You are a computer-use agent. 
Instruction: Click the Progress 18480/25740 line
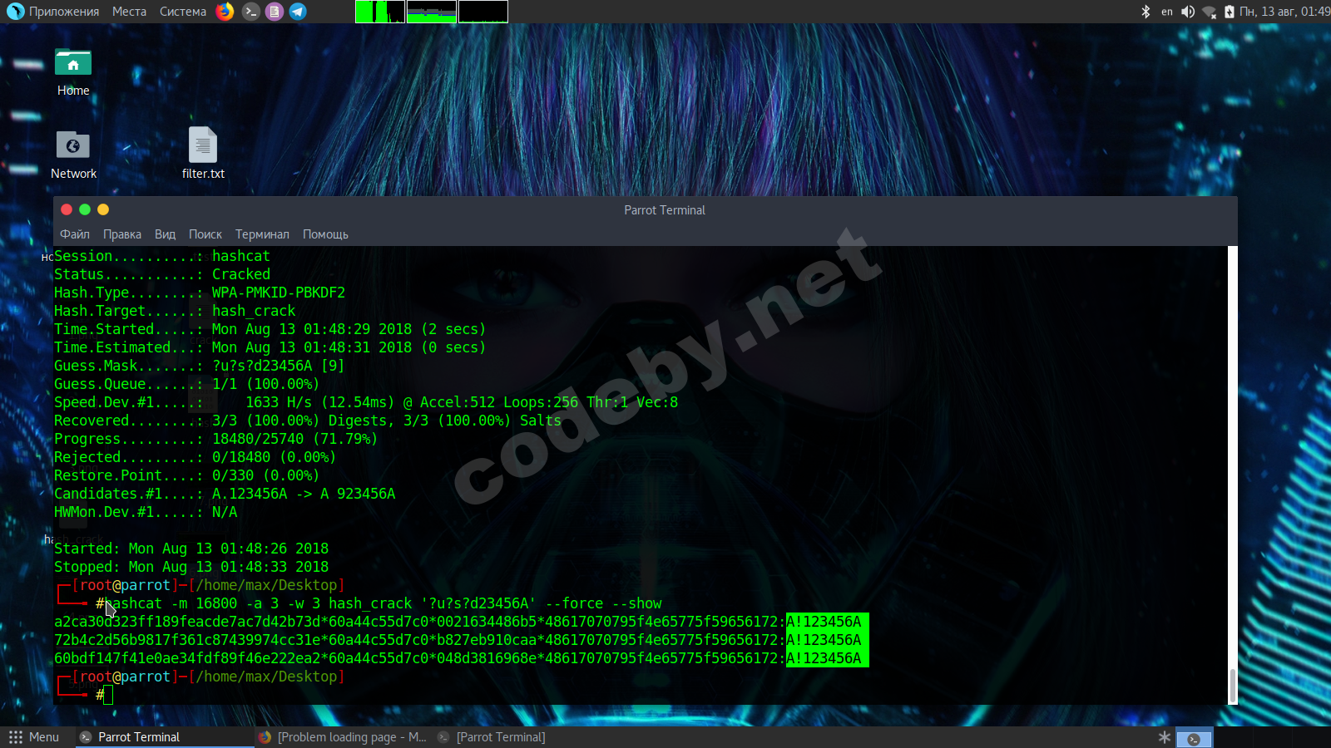216,439
